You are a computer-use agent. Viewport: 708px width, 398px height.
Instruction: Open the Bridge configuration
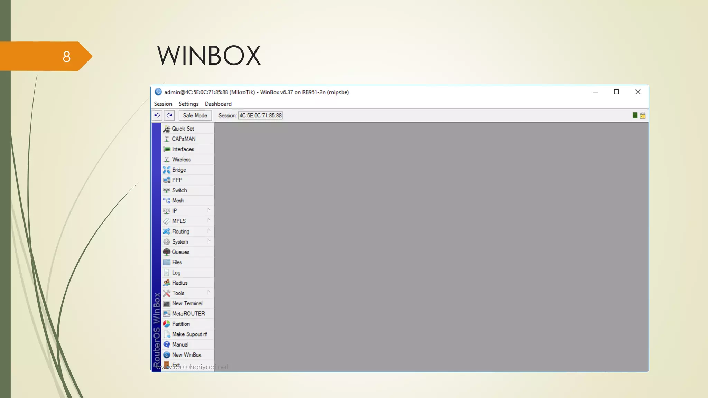click(x=188, y=170)
